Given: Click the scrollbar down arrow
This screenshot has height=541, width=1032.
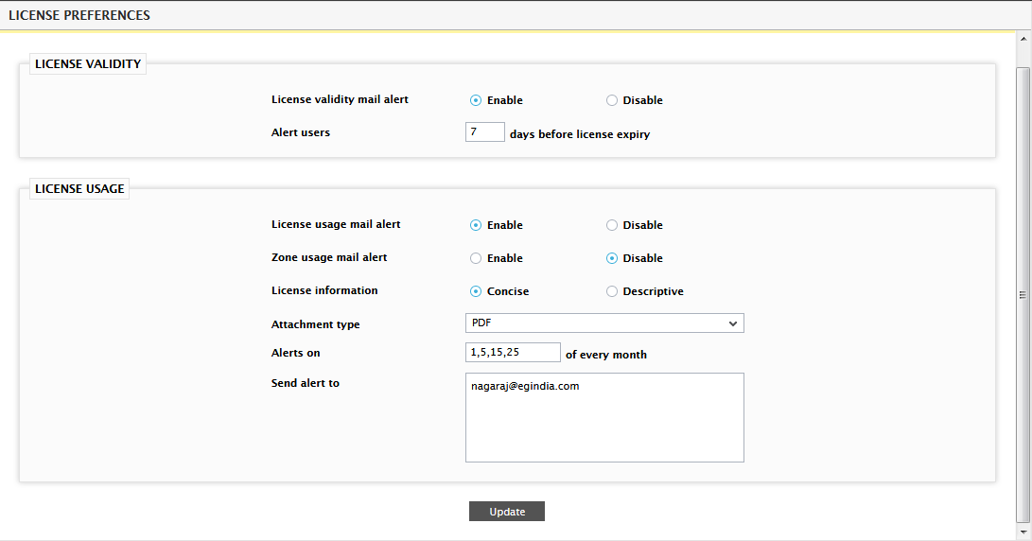Looking at the screenshot, I should (1023, 532).
